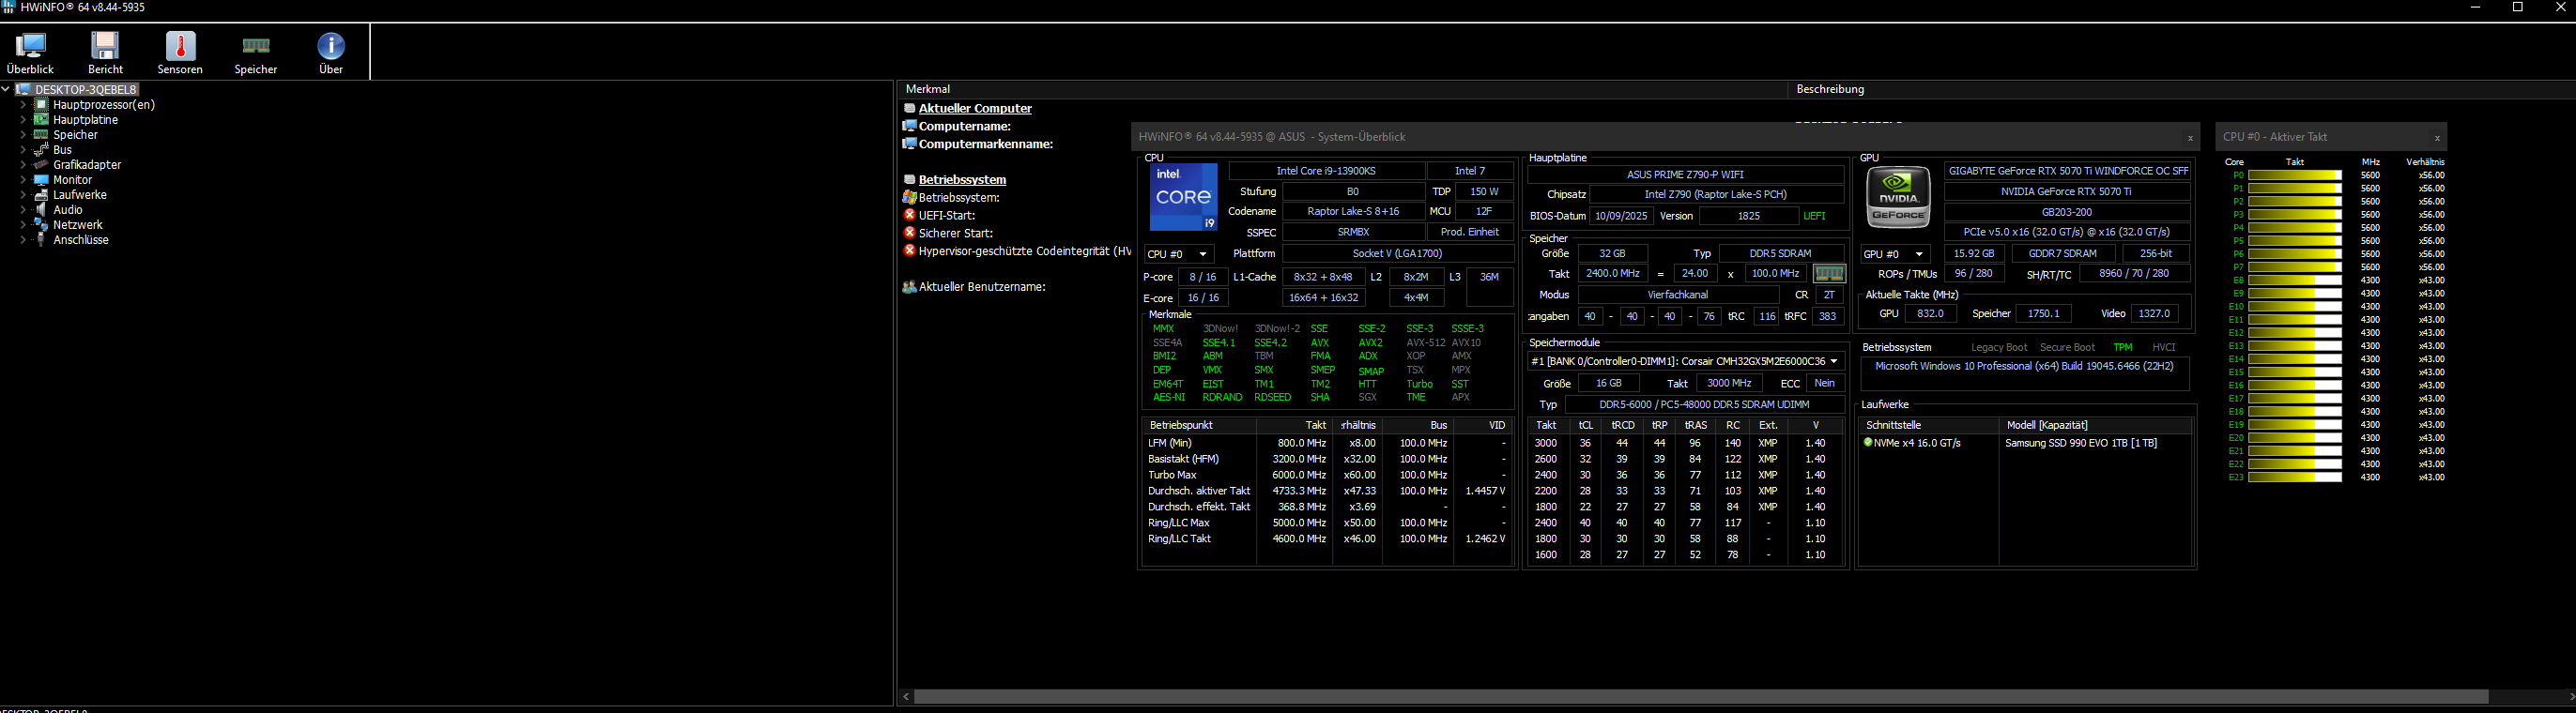Click the 3000 XMP timing row
2576x713 pixels.
[x=1685, y=443]
